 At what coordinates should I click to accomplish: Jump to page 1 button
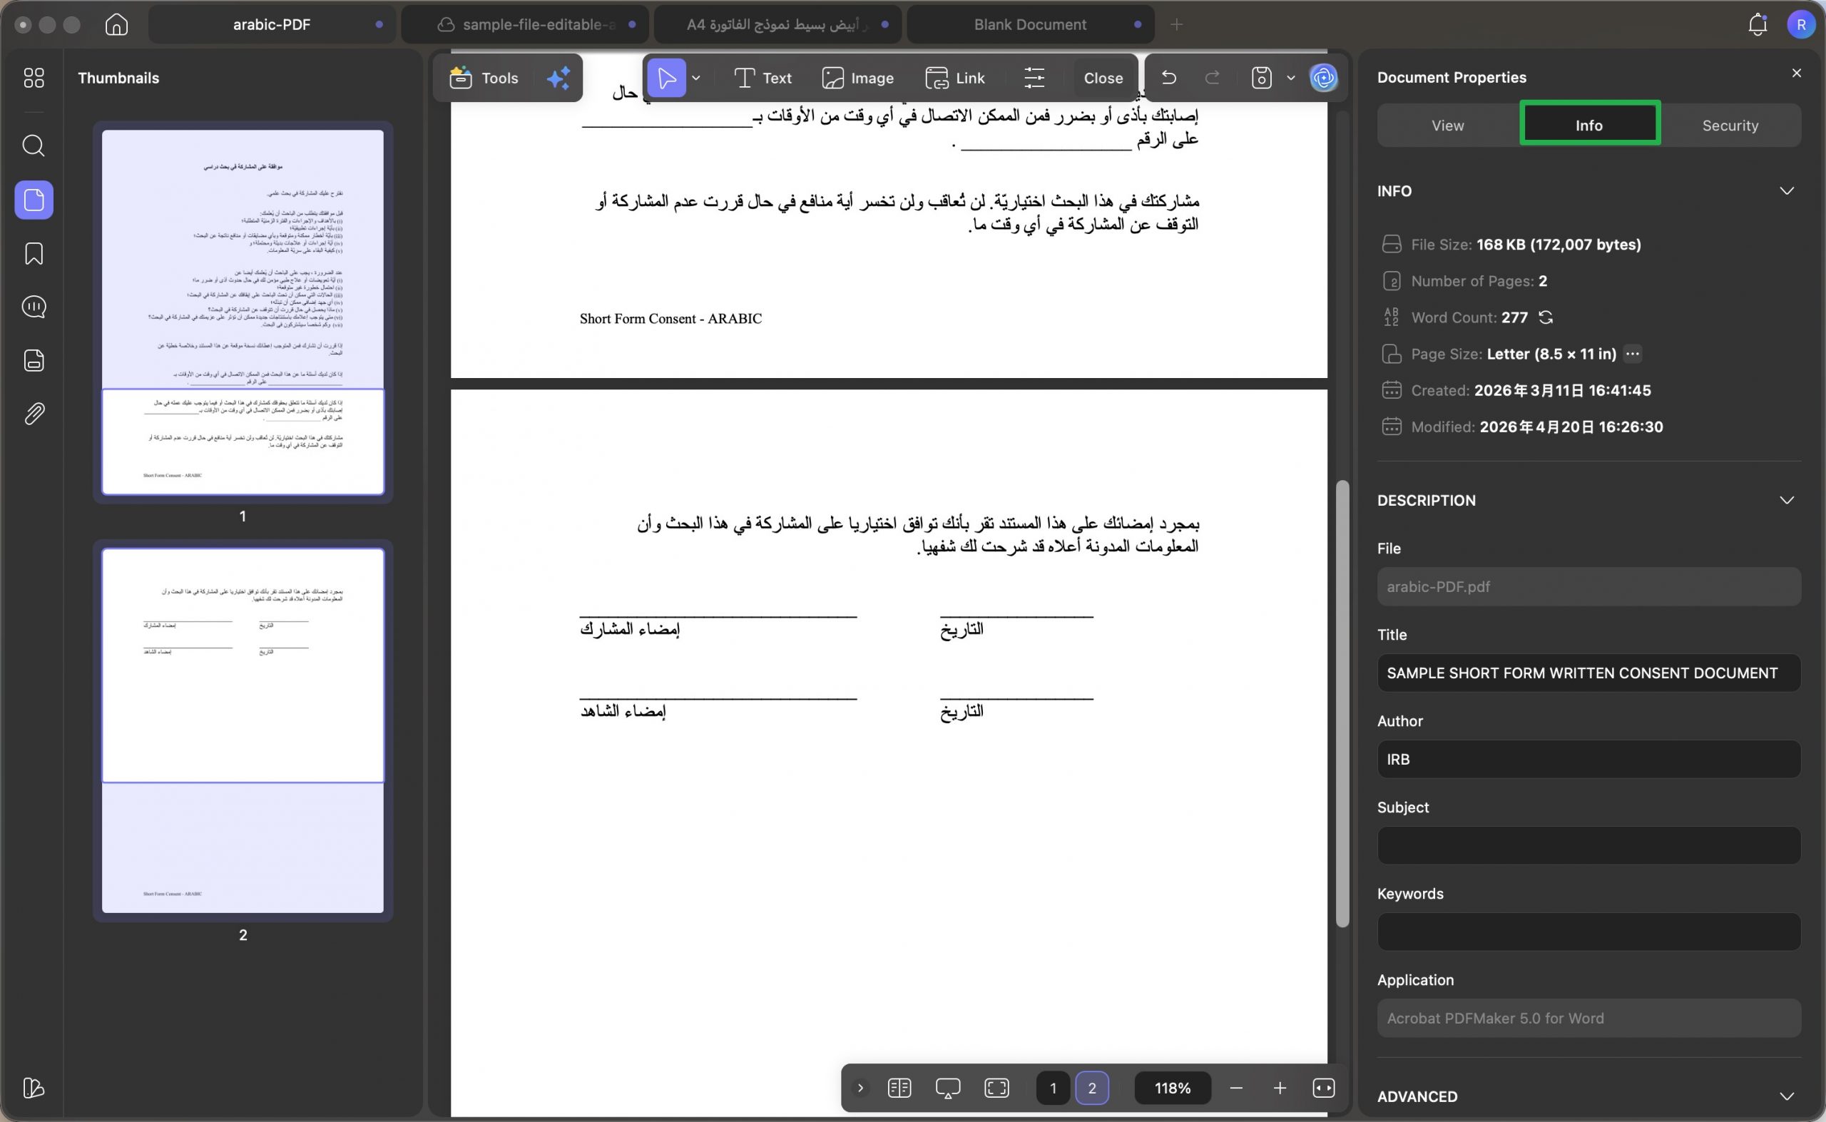(1052, 1088)
